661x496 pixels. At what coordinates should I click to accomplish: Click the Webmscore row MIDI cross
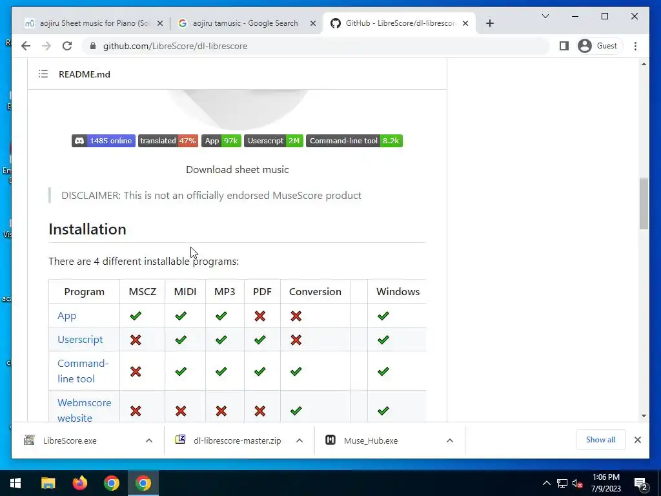pyautogui.click(x=181, y=411)
